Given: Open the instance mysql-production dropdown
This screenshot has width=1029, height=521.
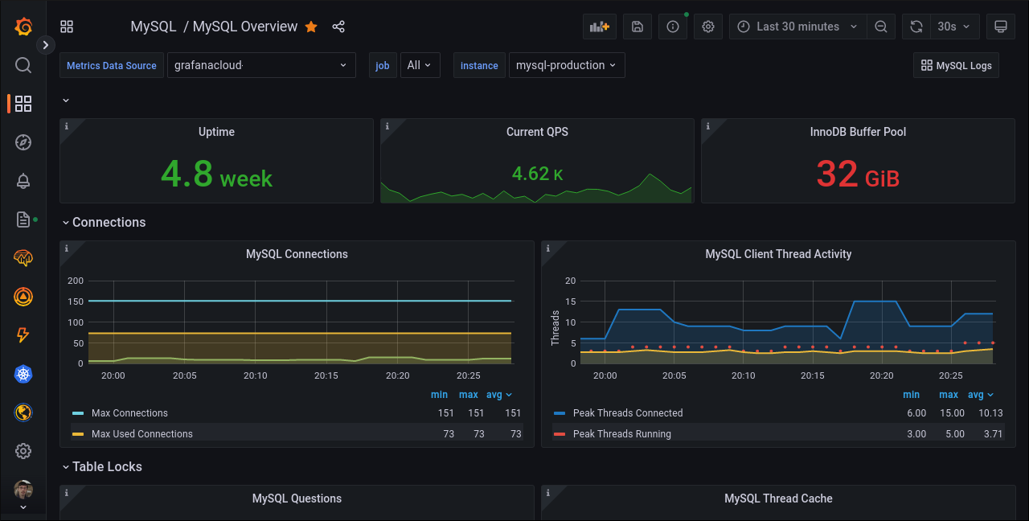Looking at the screenshot, I should (x=567, y=65).
